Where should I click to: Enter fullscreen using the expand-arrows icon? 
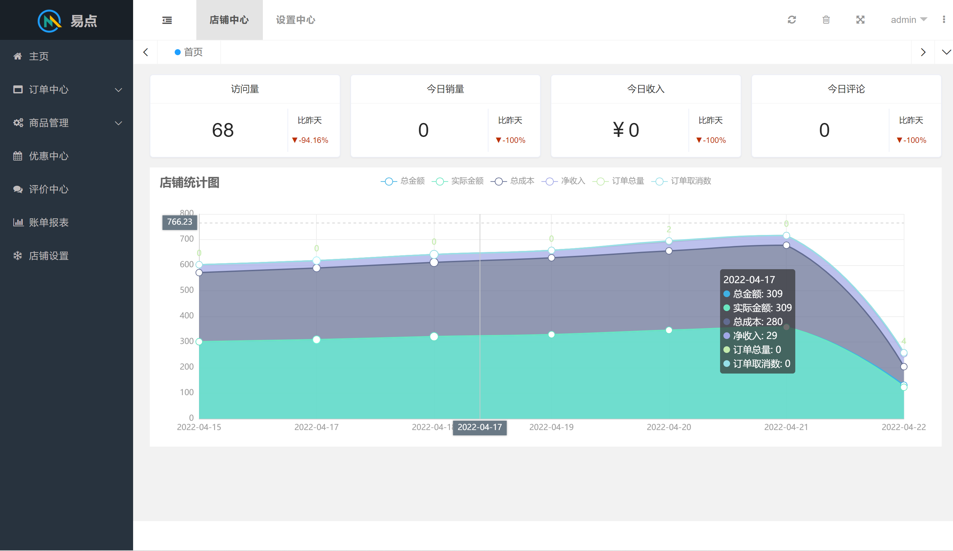click(x=860, y=20)
